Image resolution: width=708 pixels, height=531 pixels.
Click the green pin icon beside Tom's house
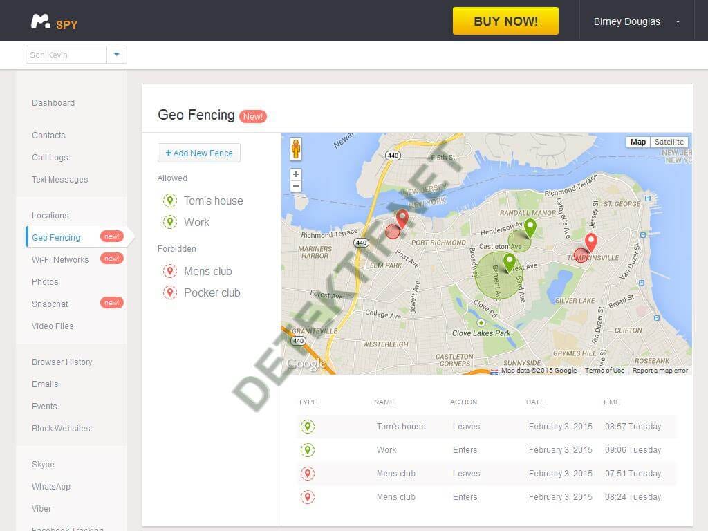(170, 201)
